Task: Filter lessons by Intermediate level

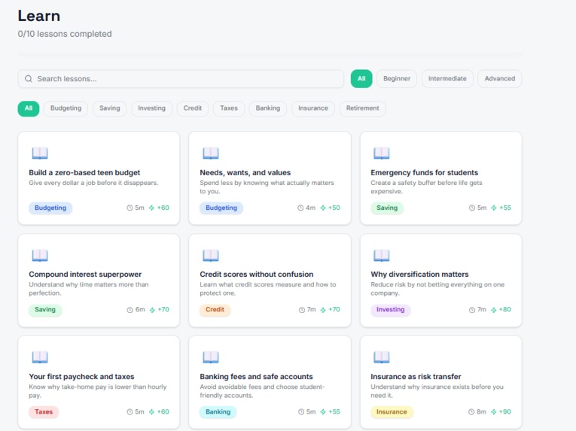Action: tap(447, 78)
